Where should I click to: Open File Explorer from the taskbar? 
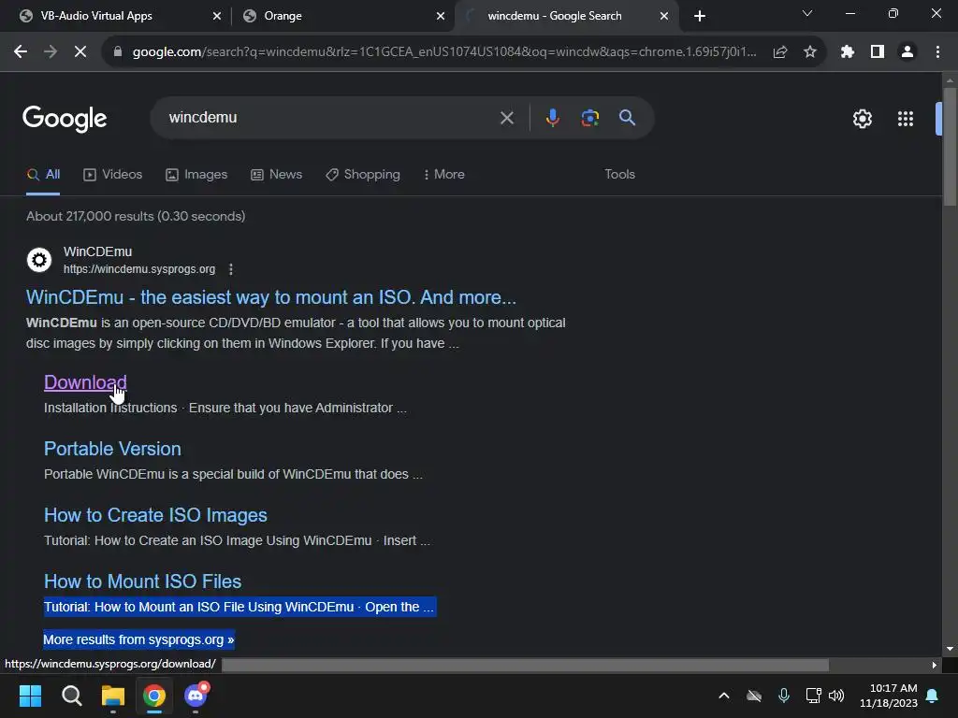pos(113,696)
